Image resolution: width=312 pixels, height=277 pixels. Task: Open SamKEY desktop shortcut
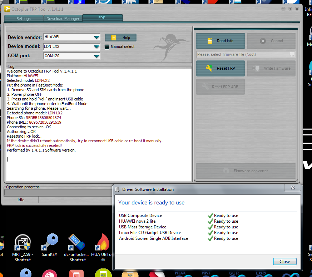coord(50,245)
